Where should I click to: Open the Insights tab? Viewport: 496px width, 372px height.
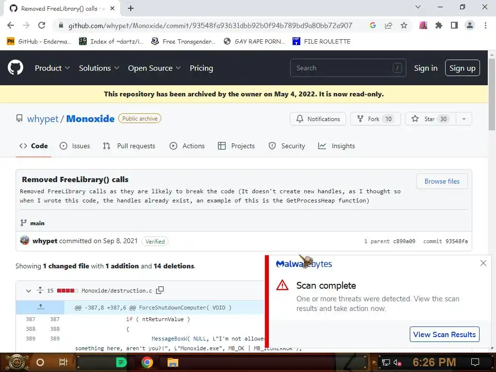click(337, 146)
